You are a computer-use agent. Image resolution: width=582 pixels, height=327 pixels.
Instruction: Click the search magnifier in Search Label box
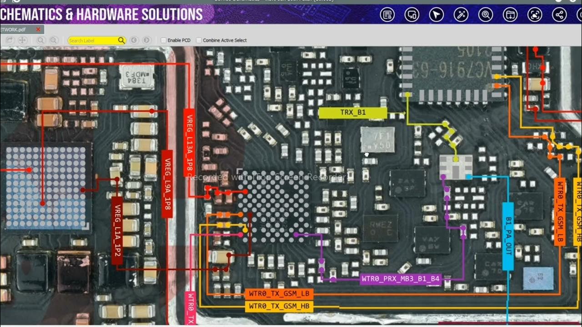pos(121,40)
